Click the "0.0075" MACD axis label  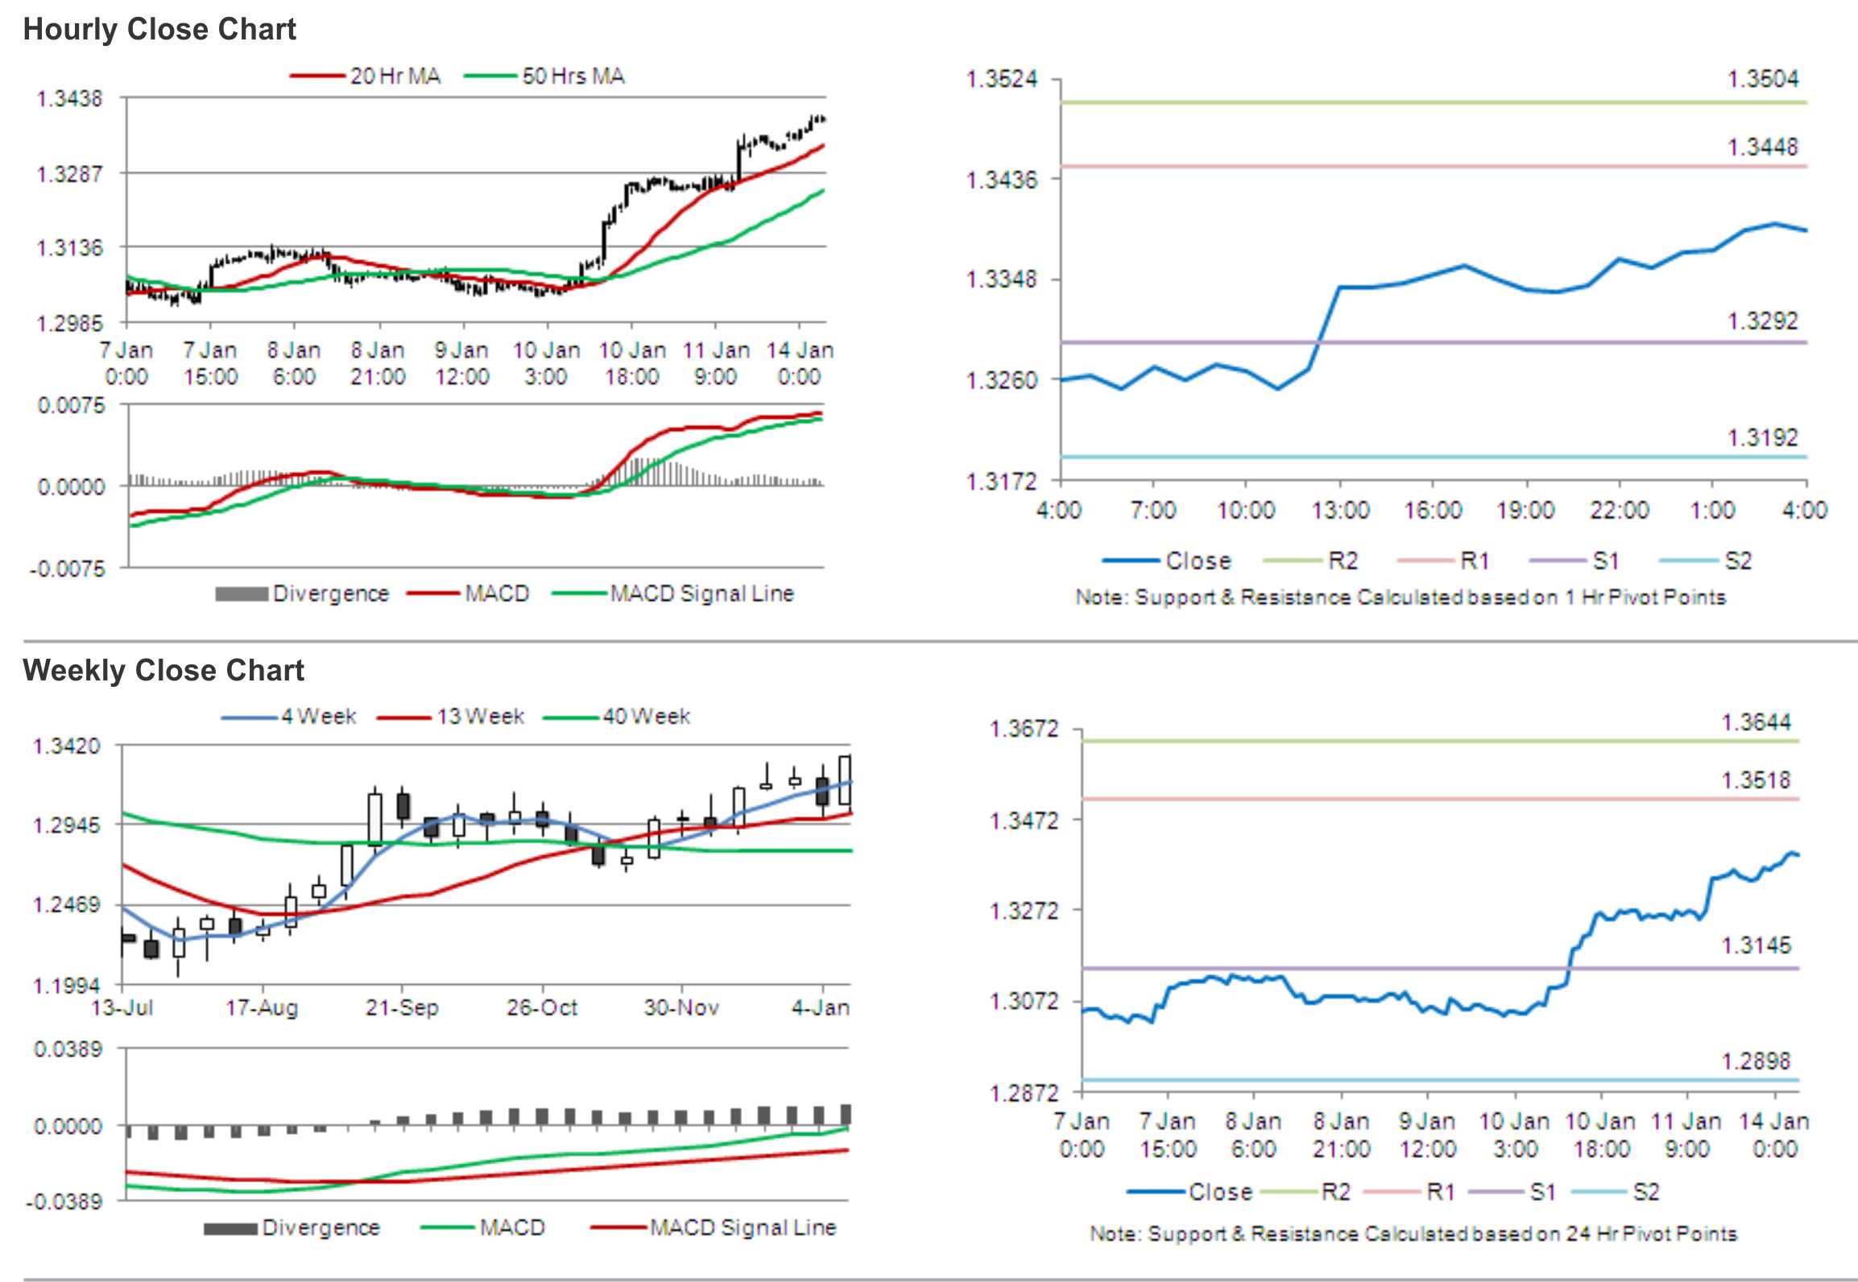click(x=71, y=405)
